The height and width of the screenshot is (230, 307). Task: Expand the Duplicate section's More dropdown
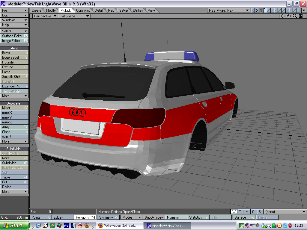point(14,141)
